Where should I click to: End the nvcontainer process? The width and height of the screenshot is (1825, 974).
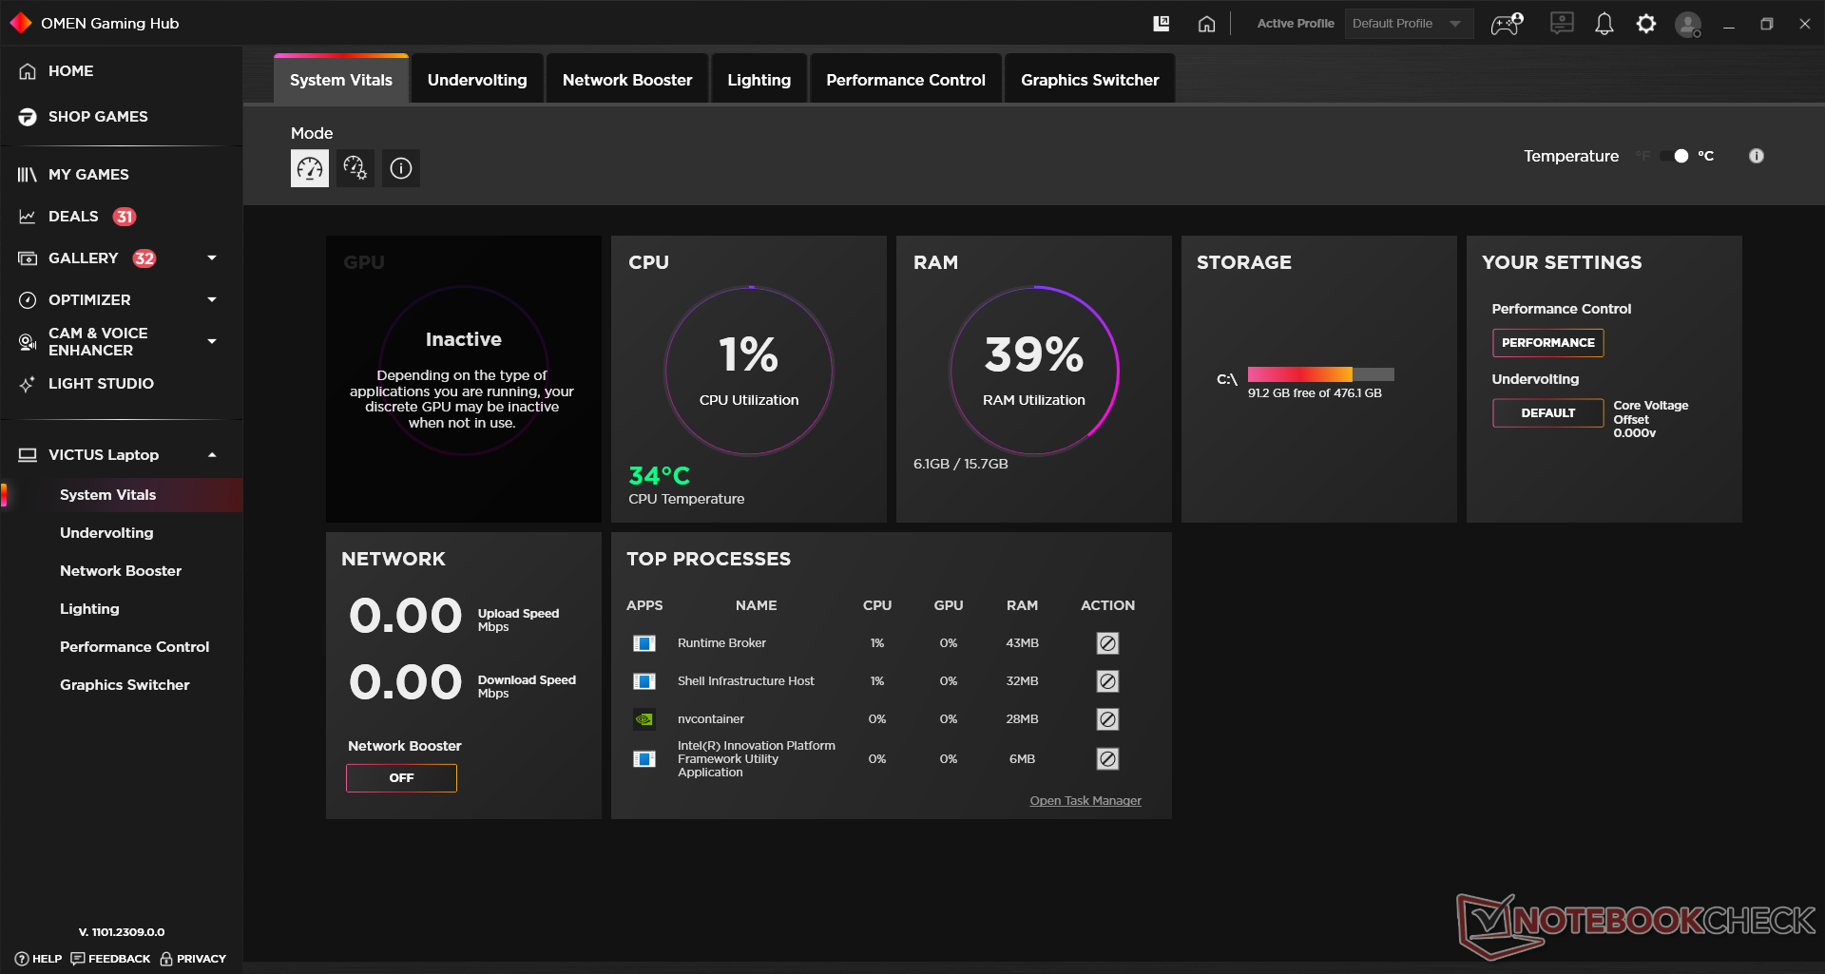(x=1107, y=719)
